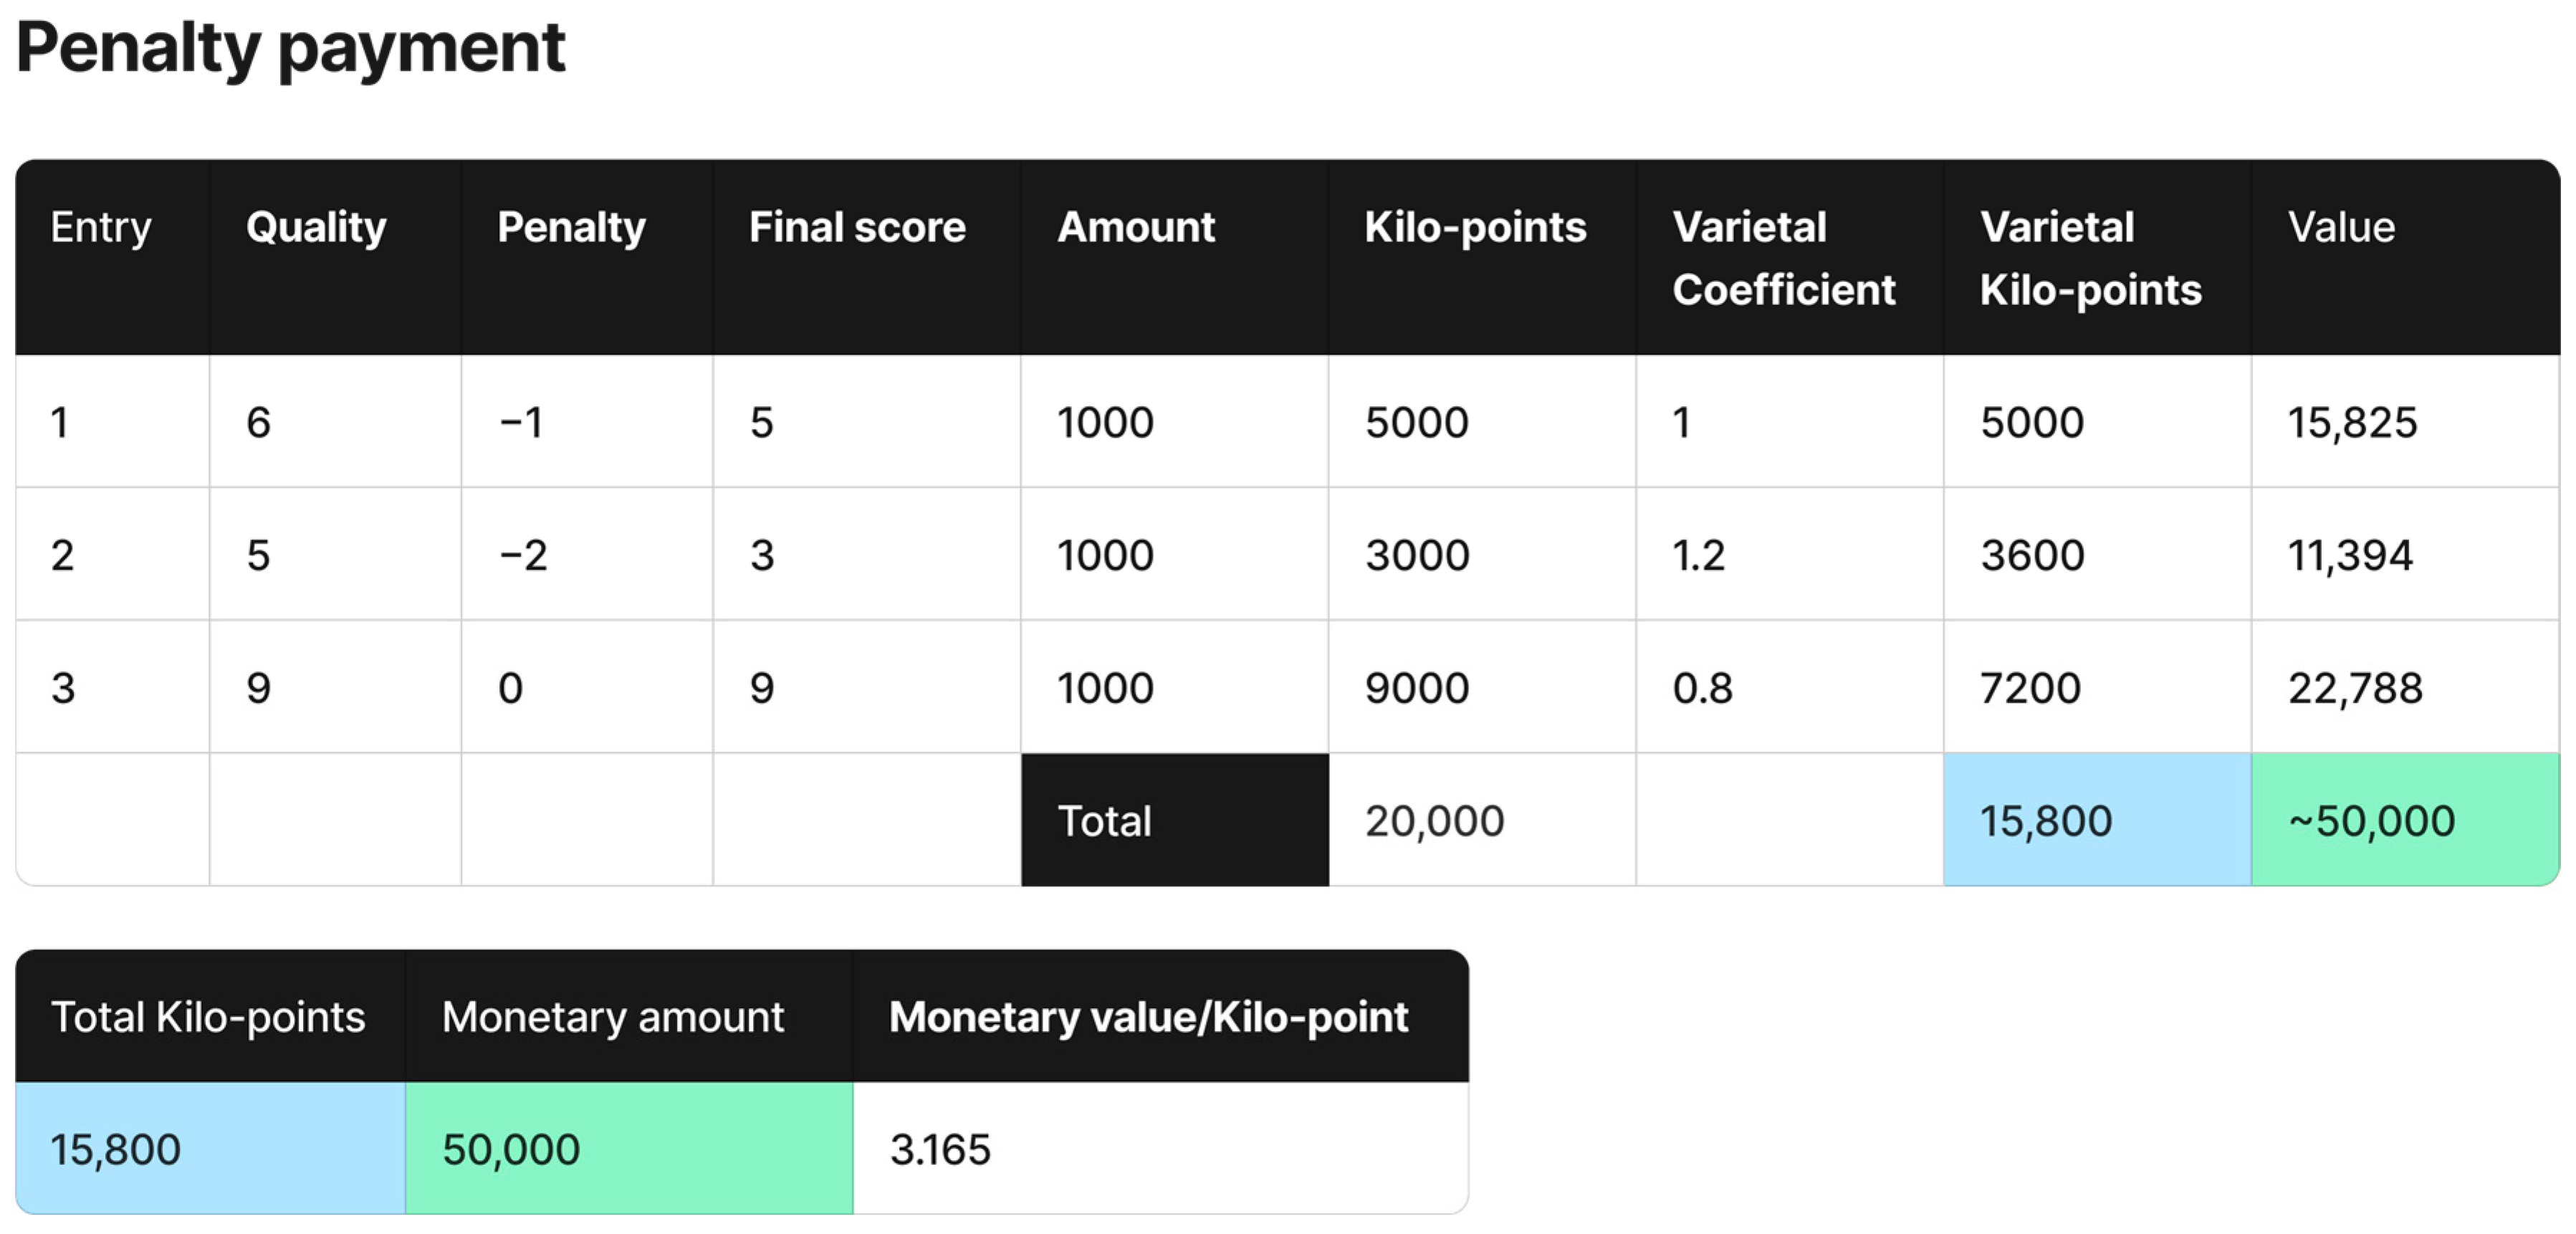Screen dimensions: 2576x1234
Task: Click the Varietal Kilo-points column header
Action: [2090, 258]
